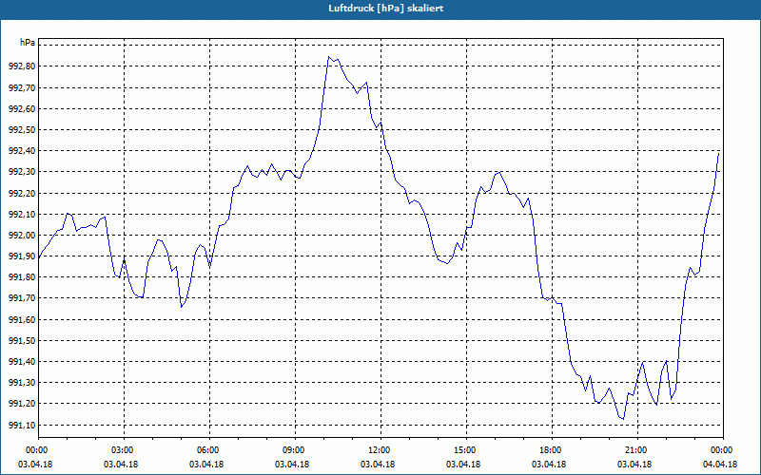The height and width of the screenshot is (475, 761).
Task: Select the 991,20 y-axis value
Action: 22,404
